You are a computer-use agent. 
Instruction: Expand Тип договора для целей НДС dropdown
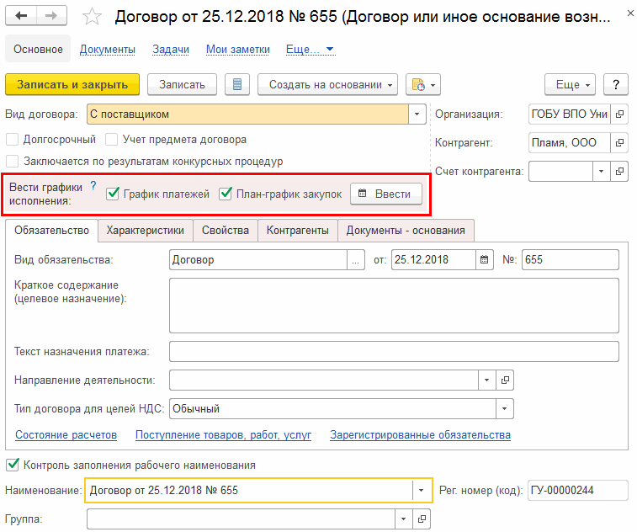(505, 408)
